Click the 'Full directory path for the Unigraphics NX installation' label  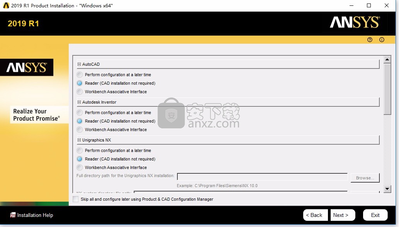126,176
